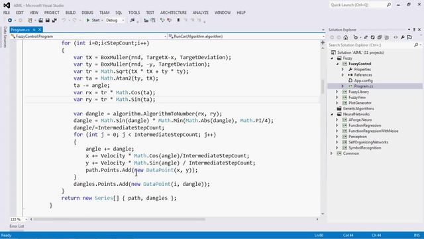Click the increase indent toolbar icon
This screenshot has height=239, width=424.
pyautogui.click(x=153, y=21)
